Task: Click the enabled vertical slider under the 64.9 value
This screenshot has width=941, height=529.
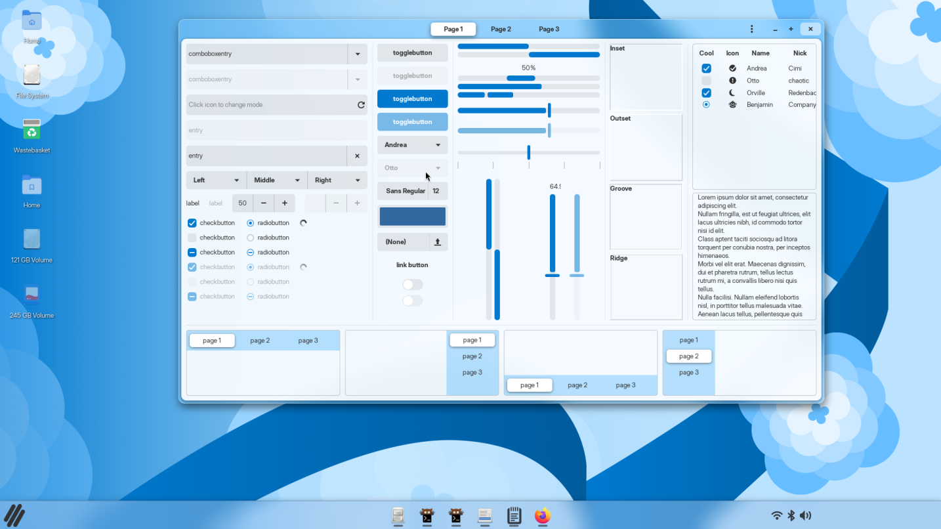Action: pos(553,257)
